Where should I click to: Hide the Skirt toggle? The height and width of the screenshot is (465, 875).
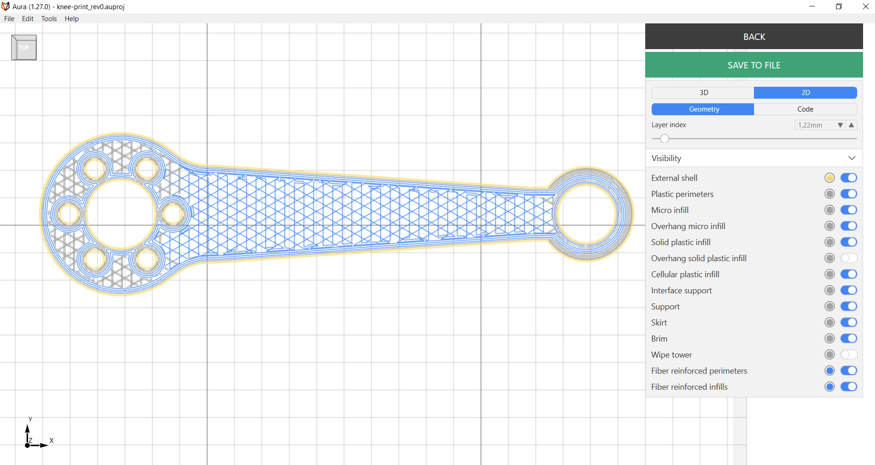[848, 322]
